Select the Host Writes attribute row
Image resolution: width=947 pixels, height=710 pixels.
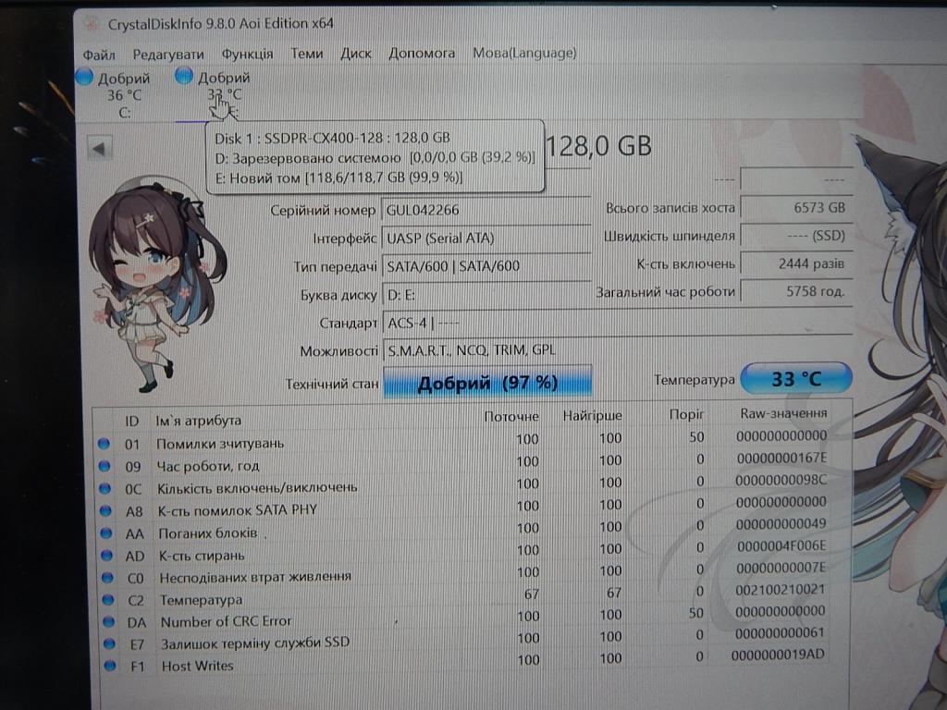471,662
